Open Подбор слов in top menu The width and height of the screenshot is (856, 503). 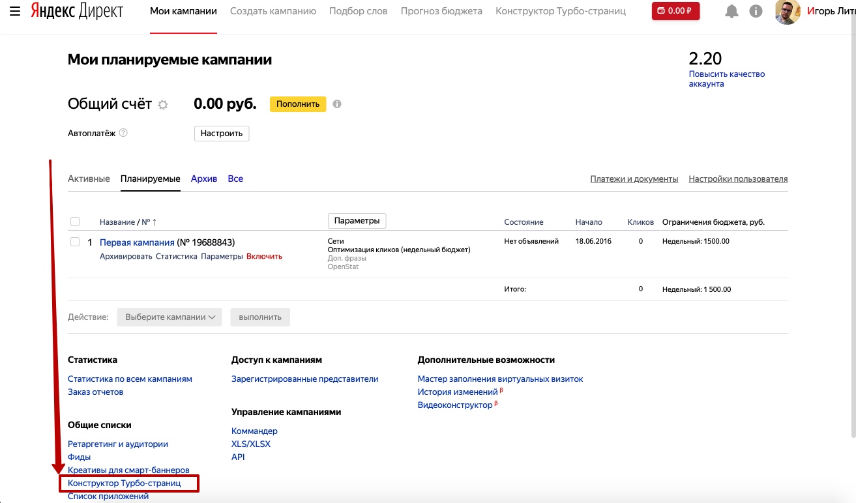[x=358, y=11]
